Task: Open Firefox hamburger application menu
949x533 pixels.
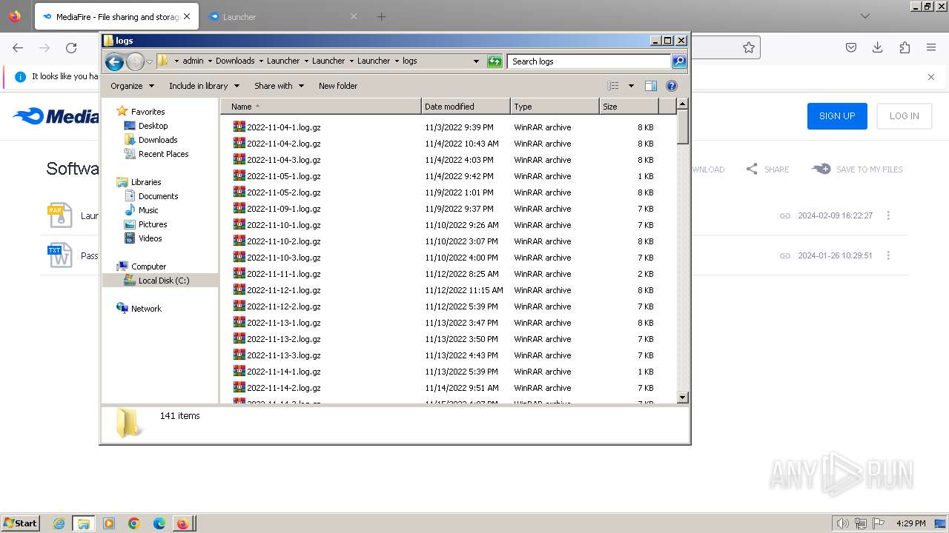Action: pos(931,47)
